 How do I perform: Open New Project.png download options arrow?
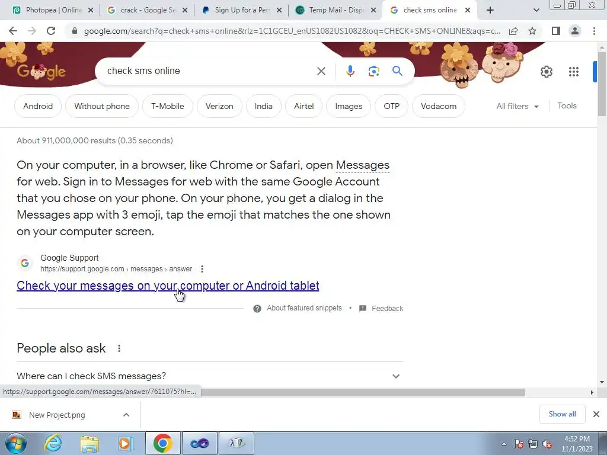[x=126, y=415]
